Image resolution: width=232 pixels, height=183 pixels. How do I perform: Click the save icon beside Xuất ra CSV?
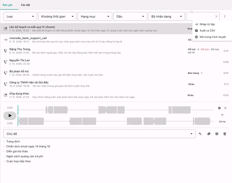[196, 31]
